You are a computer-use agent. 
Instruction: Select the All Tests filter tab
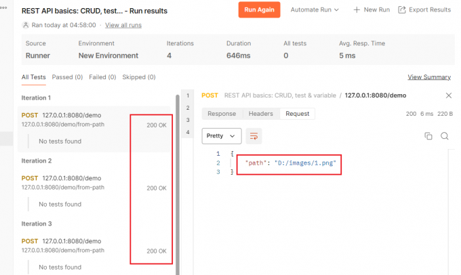[x=34, y=77]
